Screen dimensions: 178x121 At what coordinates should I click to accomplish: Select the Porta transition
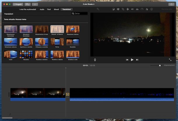pyautogui.click(x=57, y=42)
